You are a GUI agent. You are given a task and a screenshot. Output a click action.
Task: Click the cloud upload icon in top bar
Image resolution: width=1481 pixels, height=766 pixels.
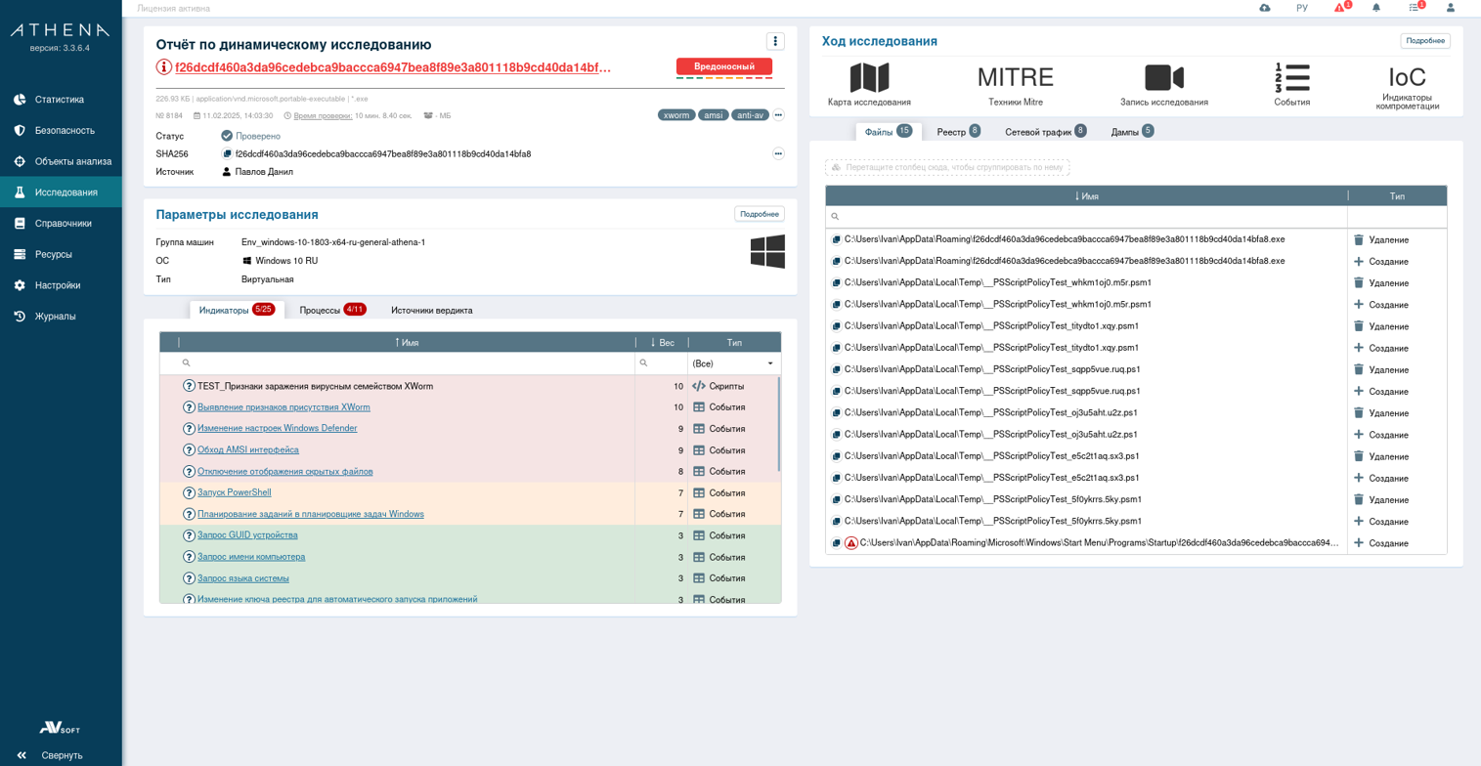coord(1265,8)
